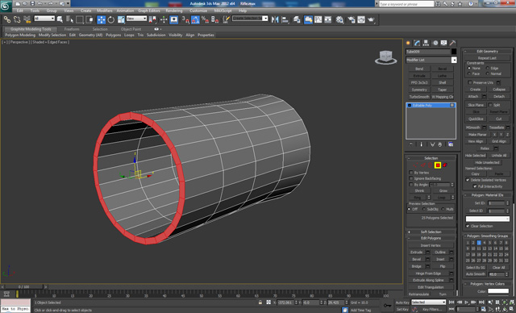
Task: Open the Rendering menu
Action: pos(174,10)
